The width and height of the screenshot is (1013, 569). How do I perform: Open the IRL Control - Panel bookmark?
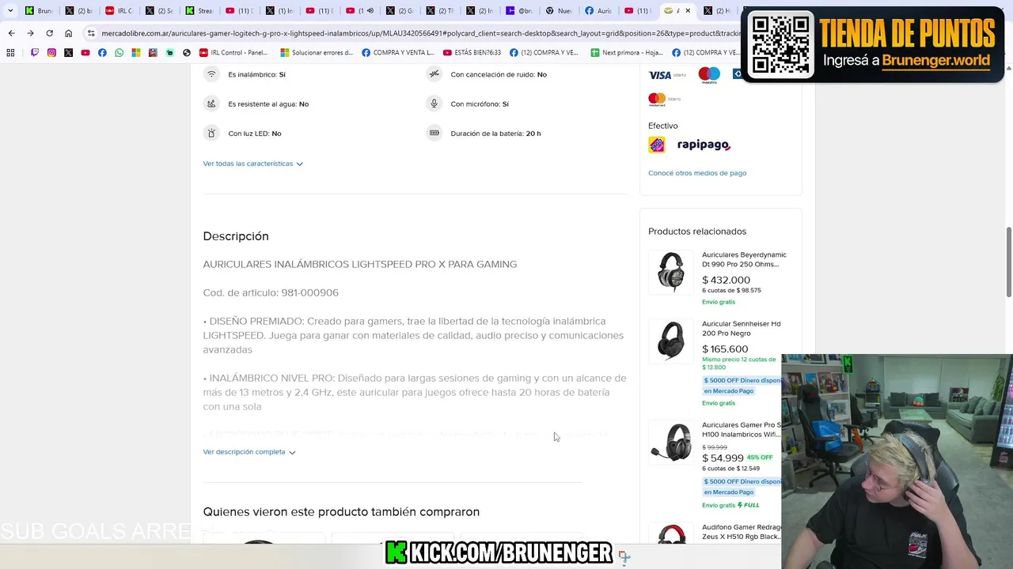coord(234,53)
